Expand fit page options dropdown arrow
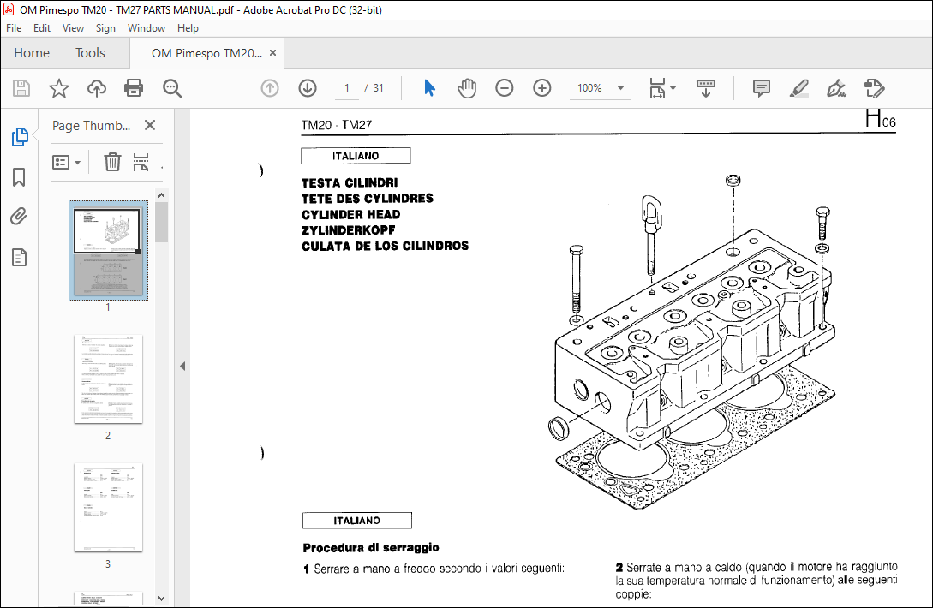Viewport: 933px width, 608px height. [673, 88]
